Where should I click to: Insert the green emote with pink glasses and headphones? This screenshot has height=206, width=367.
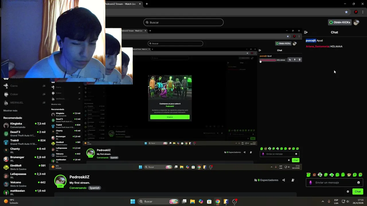point(320,175)
